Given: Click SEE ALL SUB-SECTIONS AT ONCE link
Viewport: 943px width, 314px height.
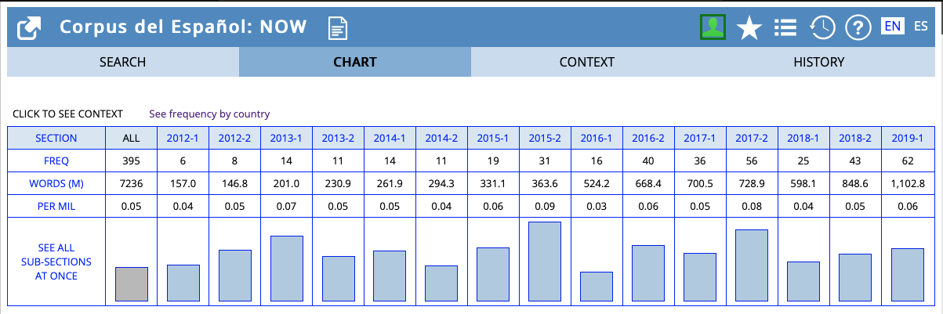Looking at the screenshot, I should [56, 262].
